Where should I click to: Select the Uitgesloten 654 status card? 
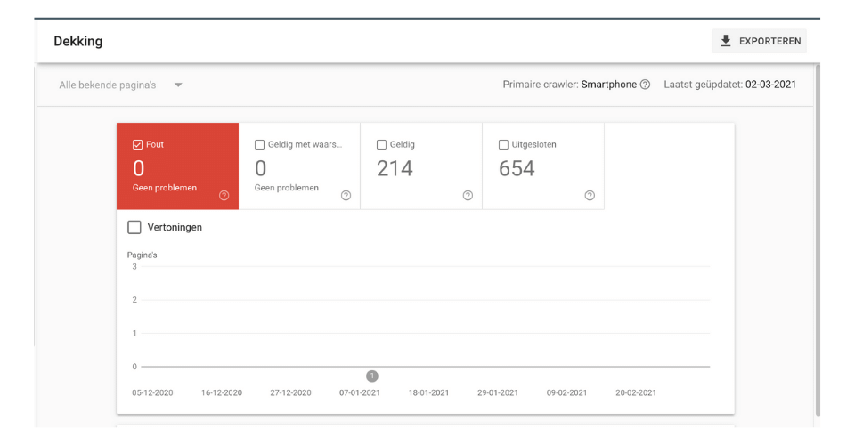coord(543,166)
